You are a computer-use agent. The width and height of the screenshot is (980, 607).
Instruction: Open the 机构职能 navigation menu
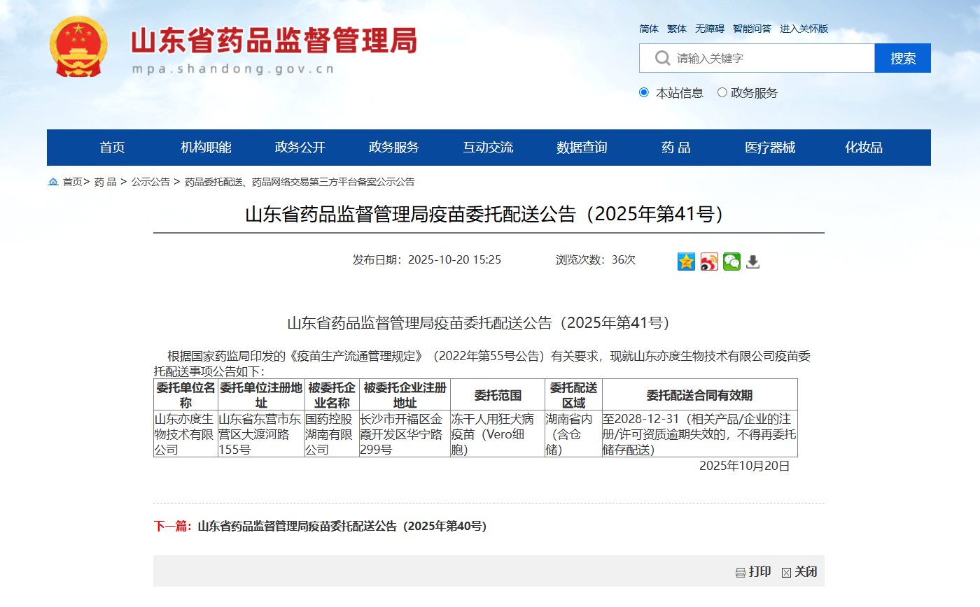(206, 148)
